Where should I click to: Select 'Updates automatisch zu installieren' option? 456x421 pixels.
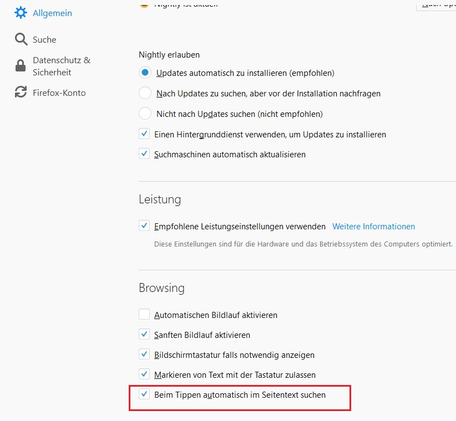tap(145, 73)
